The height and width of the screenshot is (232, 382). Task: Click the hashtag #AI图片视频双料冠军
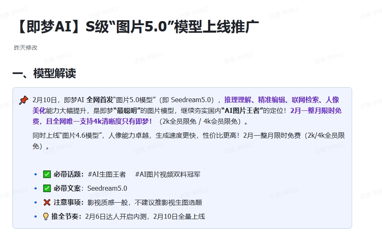click(168, 175)
